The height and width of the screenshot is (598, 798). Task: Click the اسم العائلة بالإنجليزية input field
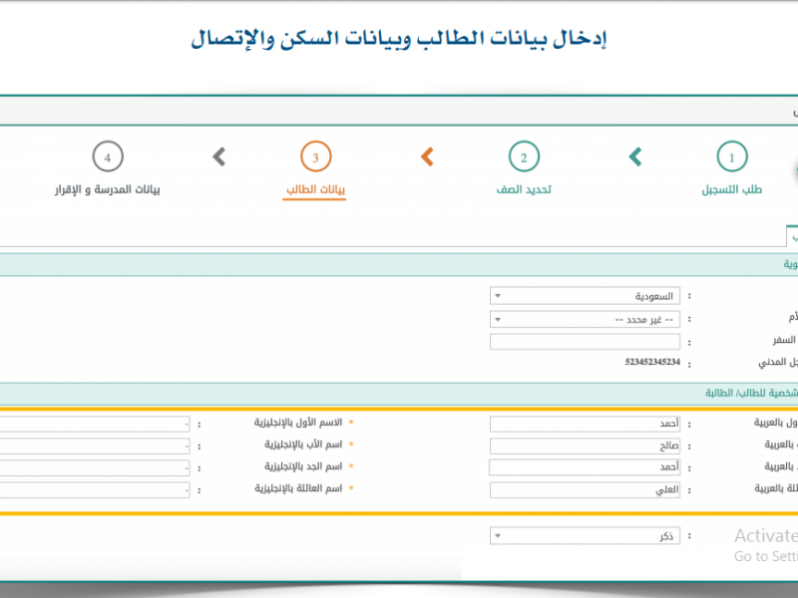(x=95, y=489)
